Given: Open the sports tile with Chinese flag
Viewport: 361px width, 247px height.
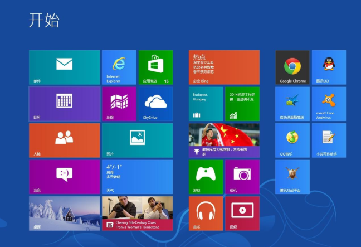Looking at the screenshot, I should pyautogui.click(x=224, y=141).
